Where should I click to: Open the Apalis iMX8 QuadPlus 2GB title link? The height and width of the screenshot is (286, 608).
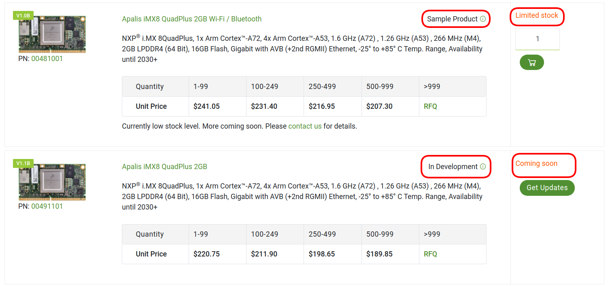[x=164, y=167]
